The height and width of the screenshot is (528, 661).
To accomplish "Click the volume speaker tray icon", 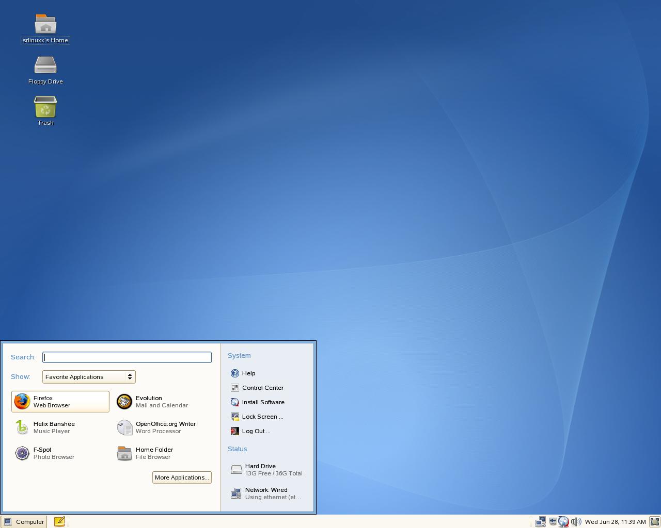I will pos(576,522).
